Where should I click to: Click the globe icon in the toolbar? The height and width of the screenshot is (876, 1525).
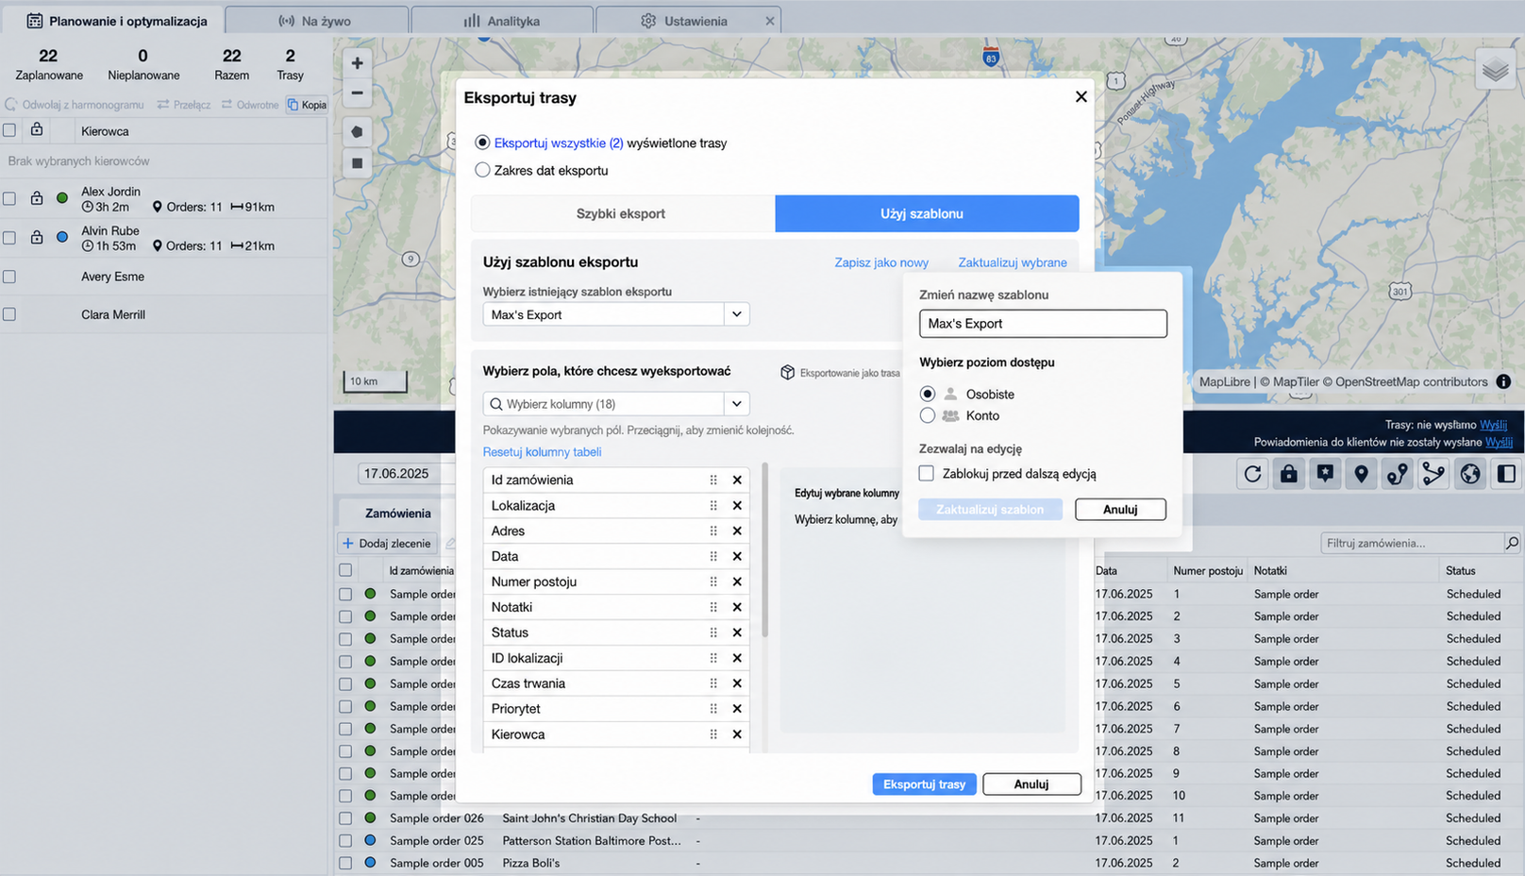pos(1469,474)
